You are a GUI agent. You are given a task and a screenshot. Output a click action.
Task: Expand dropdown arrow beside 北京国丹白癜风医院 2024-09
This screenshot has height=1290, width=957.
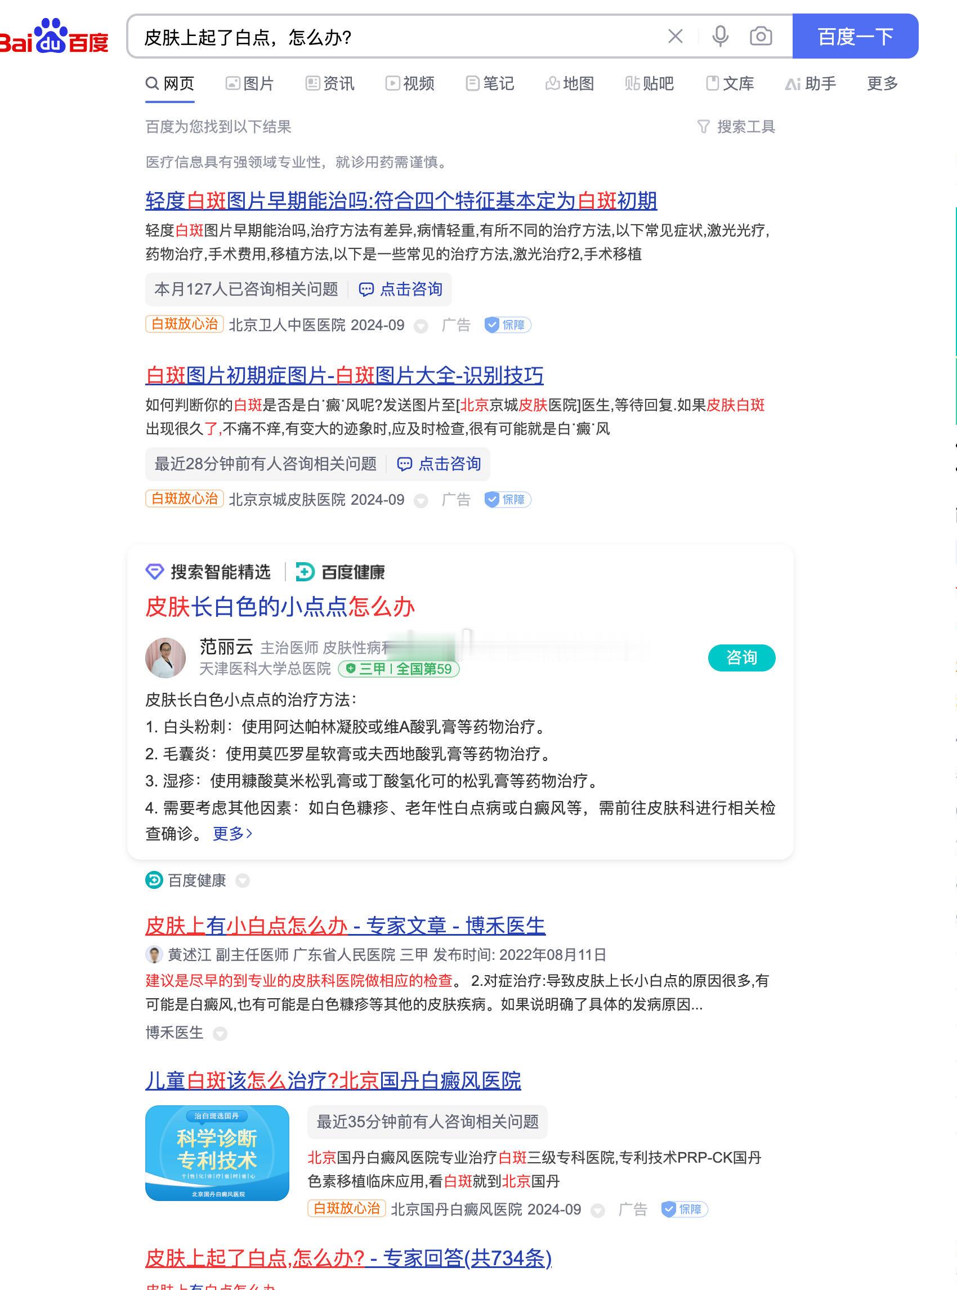598,1211
